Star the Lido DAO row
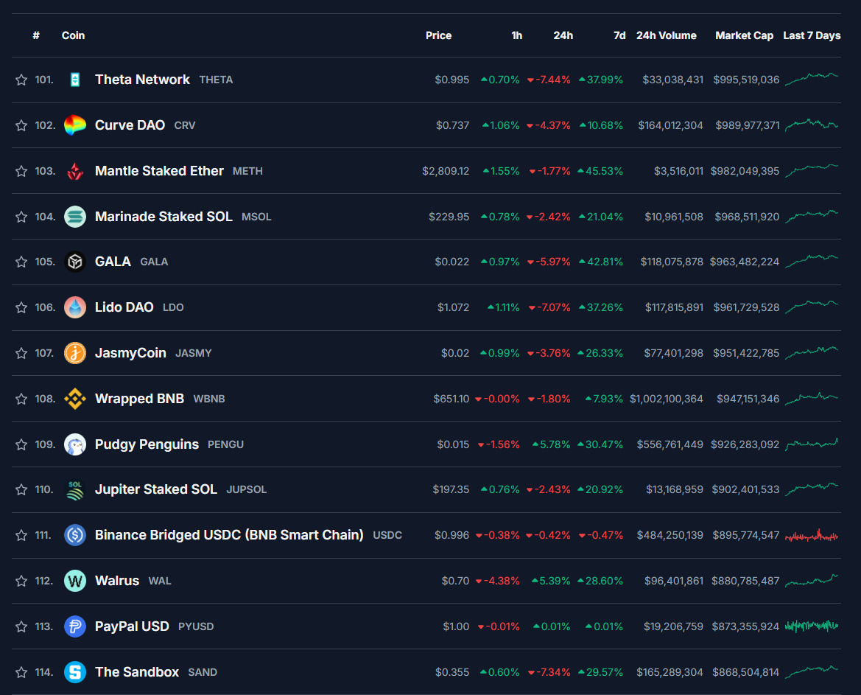This screenshot has height=695, width=861. pos(21,307)
